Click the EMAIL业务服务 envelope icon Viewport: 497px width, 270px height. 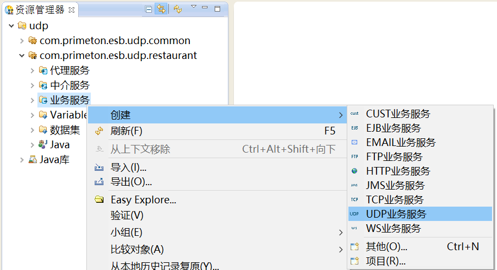(354, 142)
